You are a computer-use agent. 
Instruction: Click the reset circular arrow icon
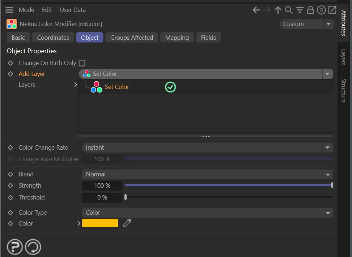point(33,247)
